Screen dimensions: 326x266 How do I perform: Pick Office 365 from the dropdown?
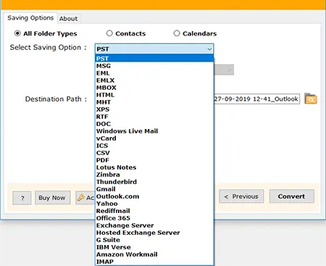point(154,218)
